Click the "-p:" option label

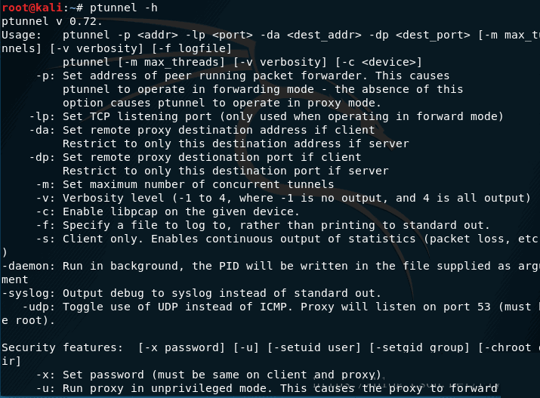coord(45,76)
